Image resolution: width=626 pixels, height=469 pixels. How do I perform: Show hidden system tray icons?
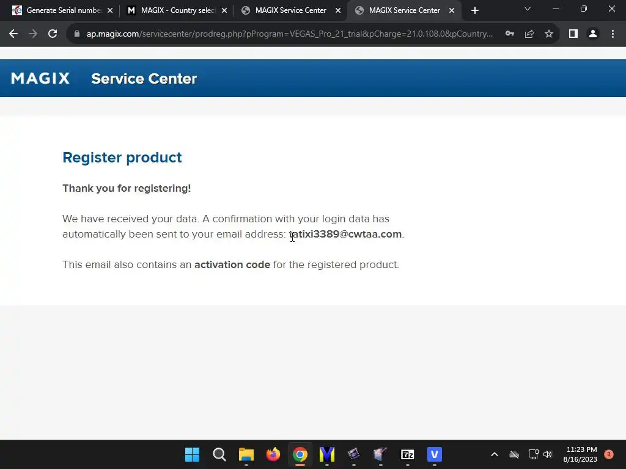(x=494, y=454)
